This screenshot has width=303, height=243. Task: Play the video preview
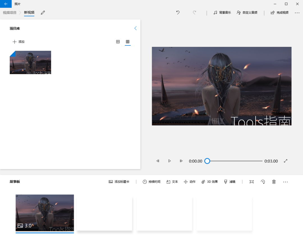tap(169, 161)
